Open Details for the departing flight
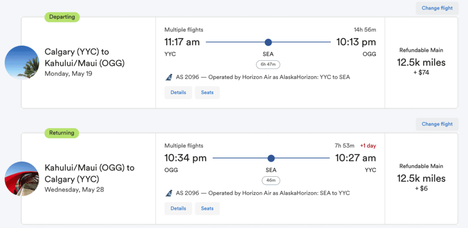Viewport: 468px width, 228px height. click(x=178, y=92)
